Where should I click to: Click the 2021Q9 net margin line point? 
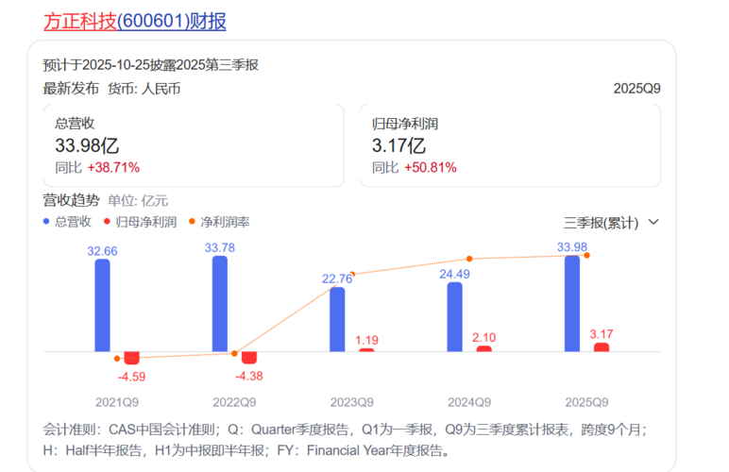pos(117,359)
